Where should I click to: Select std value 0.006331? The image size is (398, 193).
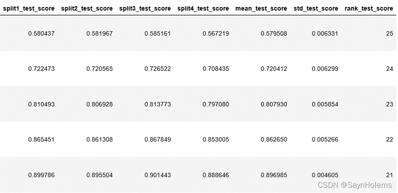325,33
